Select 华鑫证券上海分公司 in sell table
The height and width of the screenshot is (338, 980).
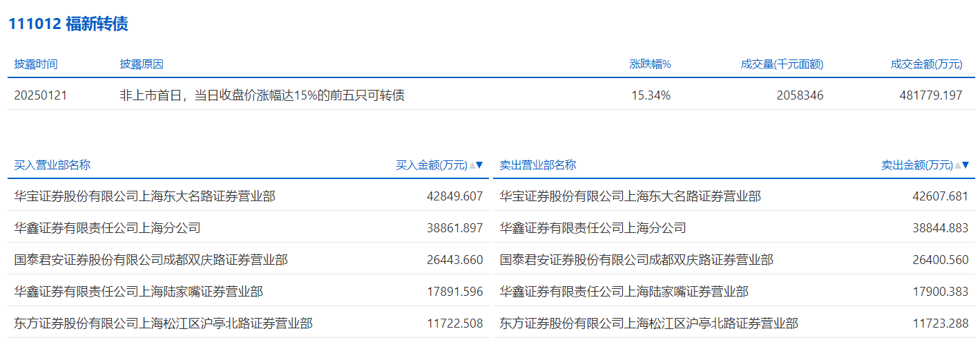(x=593, y=228)
